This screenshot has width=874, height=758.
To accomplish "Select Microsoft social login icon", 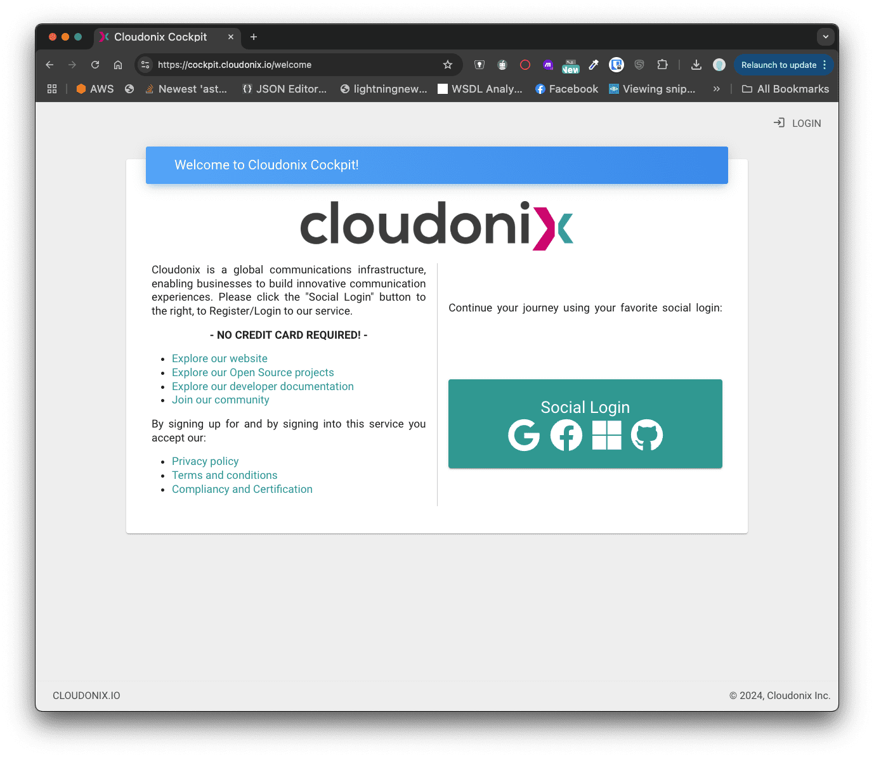I will (607, 435).
